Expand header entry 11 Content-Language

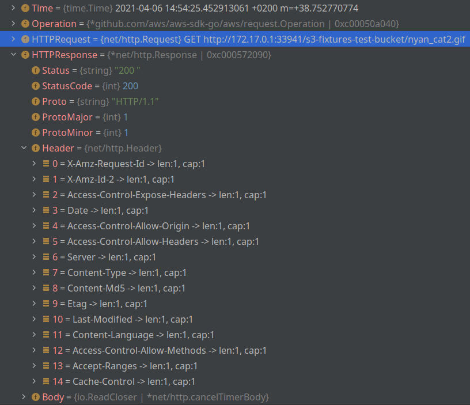click(34, 335)
